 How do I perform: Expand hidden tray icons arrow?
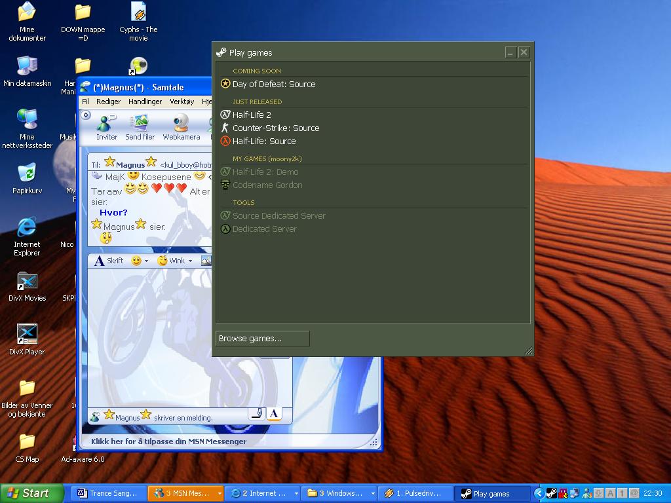tap(539, 493)
